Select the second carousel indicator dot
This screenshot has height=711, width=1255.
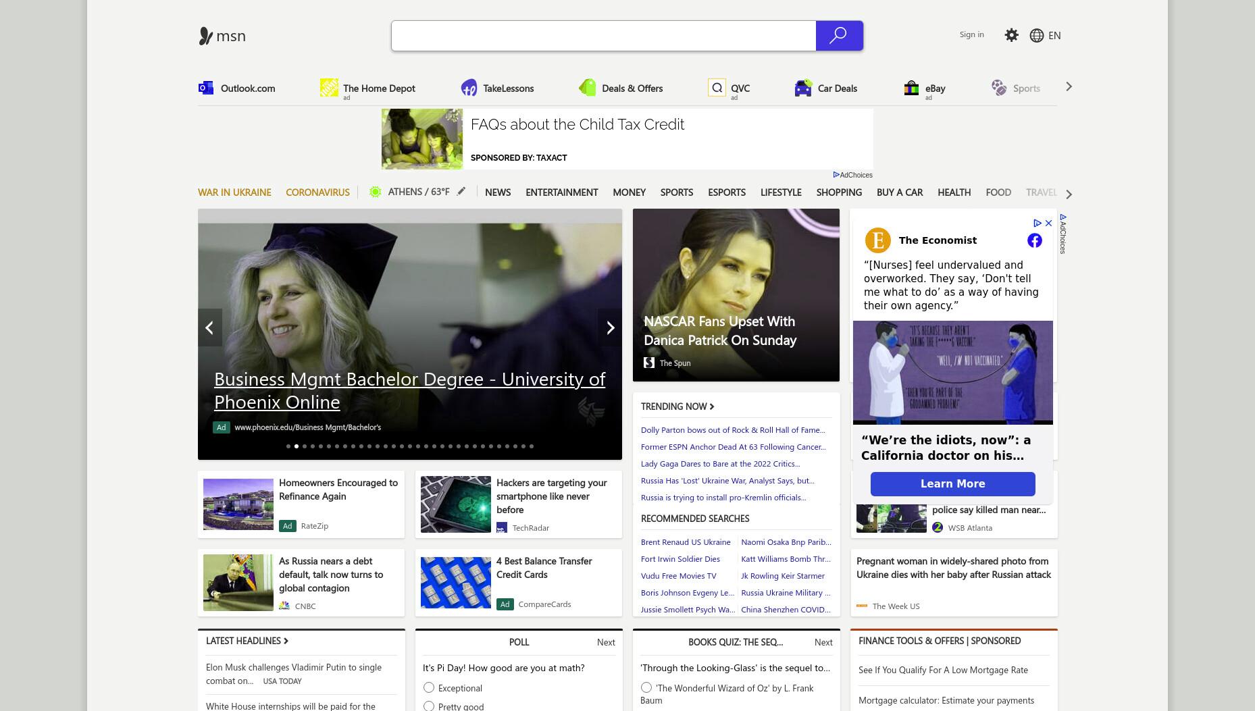pyautogui.click(x=297, y=446)
